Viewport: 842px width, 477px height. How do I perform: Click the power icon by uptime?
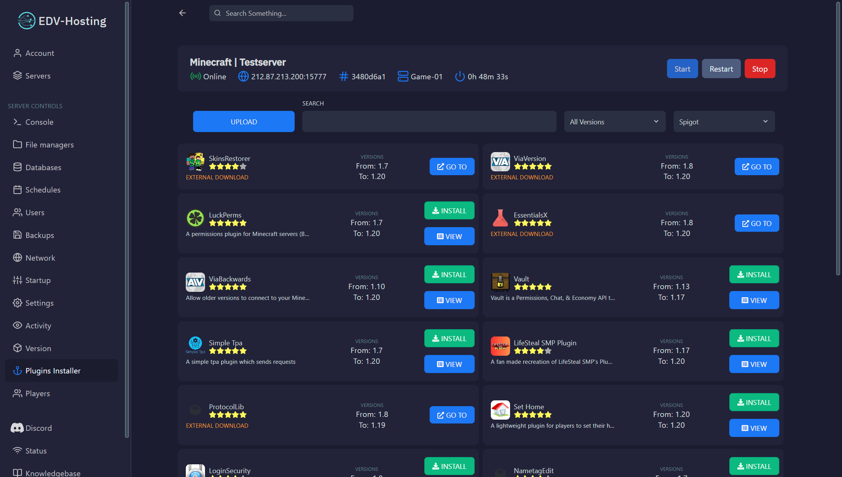tap(460, 77)
